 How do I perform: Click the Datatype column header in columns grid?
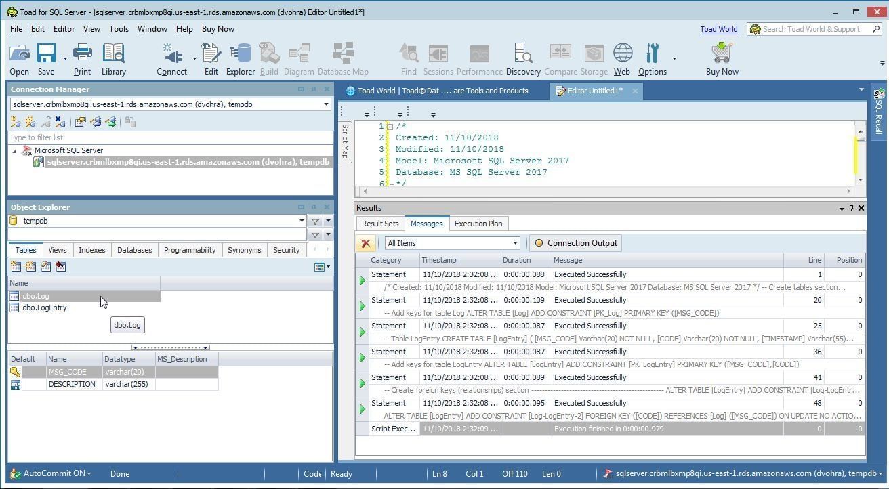128,359
